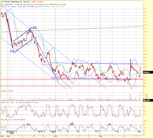The width and height of the screenshot is (153, 138).
Task: Click the Volume 234,419 panel label
Action: tap(7, 91)
